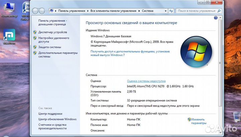Select the Maxthon desktop shortcut
Image resolution: width=241 pixels, height=137 pixels.
click(9, 37)
